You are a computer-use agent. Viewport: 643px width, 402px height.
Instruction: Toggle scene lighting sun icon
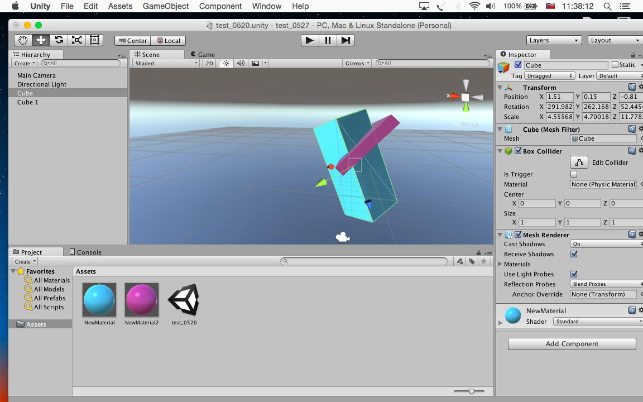tap(226, 64)
